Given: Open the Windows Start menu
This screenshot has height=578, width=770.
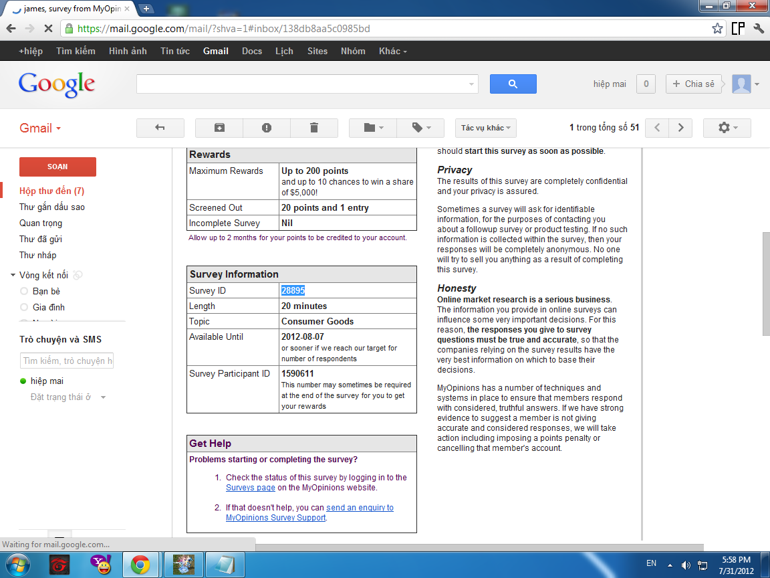Looking at the screenshot, I should [x=17, y=565].
